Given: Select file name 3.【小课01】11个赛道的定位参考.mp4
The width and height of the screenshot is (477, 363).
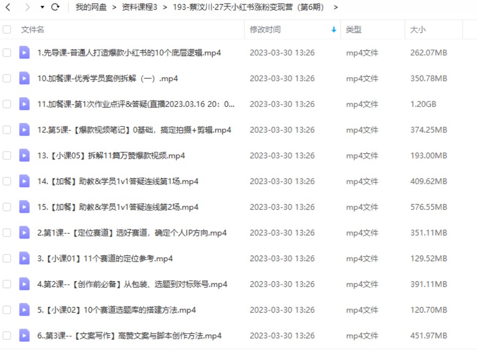Looking at the screenshot, I should coord(105,259).
